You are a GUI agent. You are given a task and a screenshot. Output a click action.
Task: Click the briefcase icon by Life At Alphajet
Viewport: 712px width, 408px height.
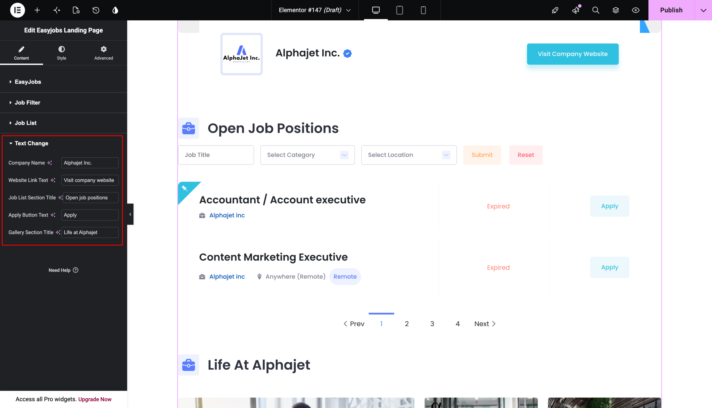point(189,365)
